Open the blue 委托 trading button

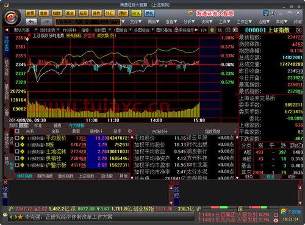(149, 13)
